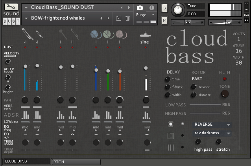251x166 pixels.
Task: Toggle DUST LED for large bow channel
Action: (25, 47)
